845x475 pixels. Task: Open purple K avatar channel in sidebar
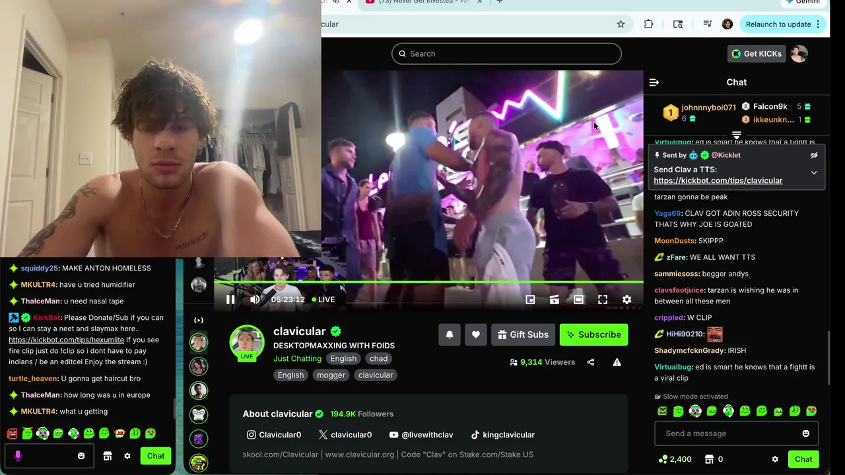(199, 439)
